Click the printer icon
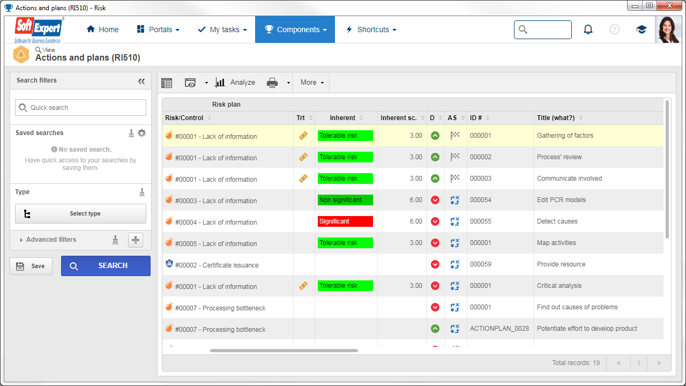Screen dimensions: 686x386 click(x=272, y=83)
